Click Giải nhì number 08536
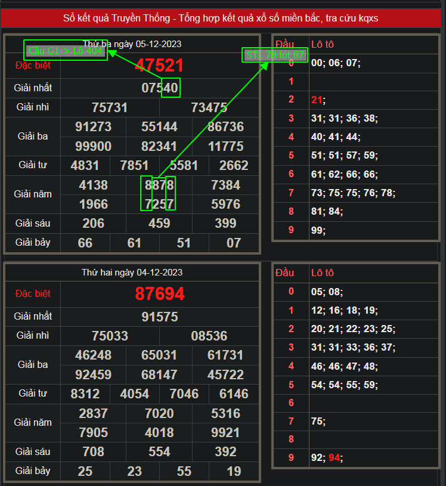This screenshot has width=446, height=486. (x=209, y=336)
